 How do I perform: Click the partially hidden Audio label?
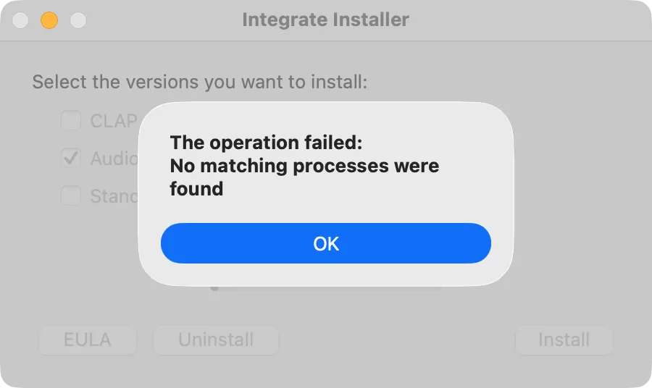click(x=113, y=159)
